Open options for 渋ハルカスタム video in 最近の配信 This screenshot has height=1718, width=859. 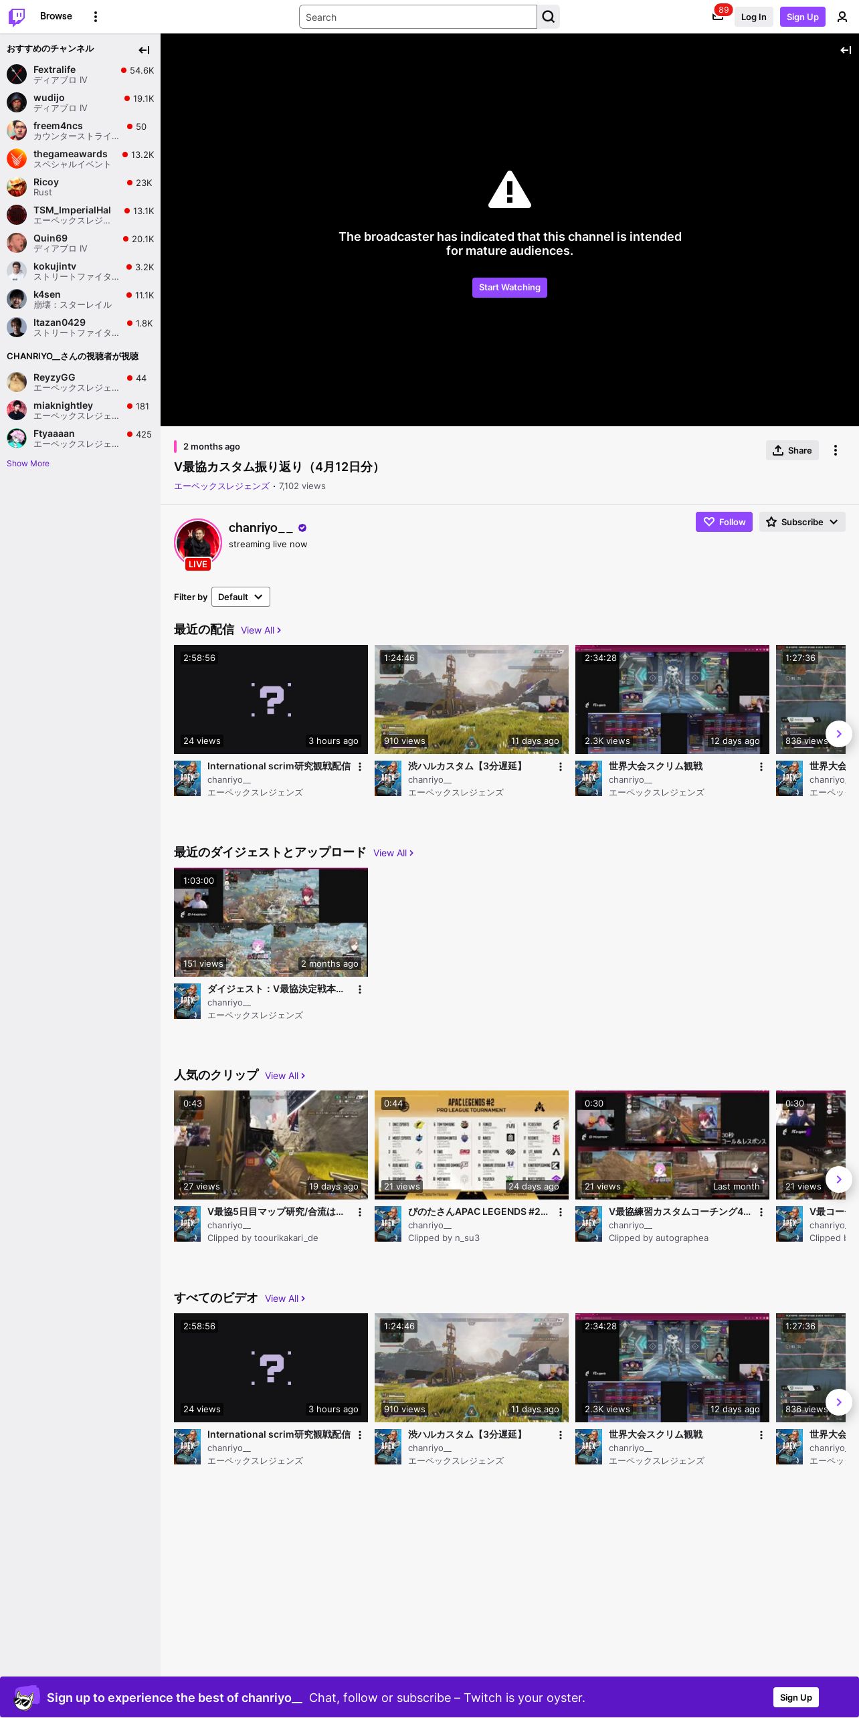pyautogui.click(x=561, y=767)
